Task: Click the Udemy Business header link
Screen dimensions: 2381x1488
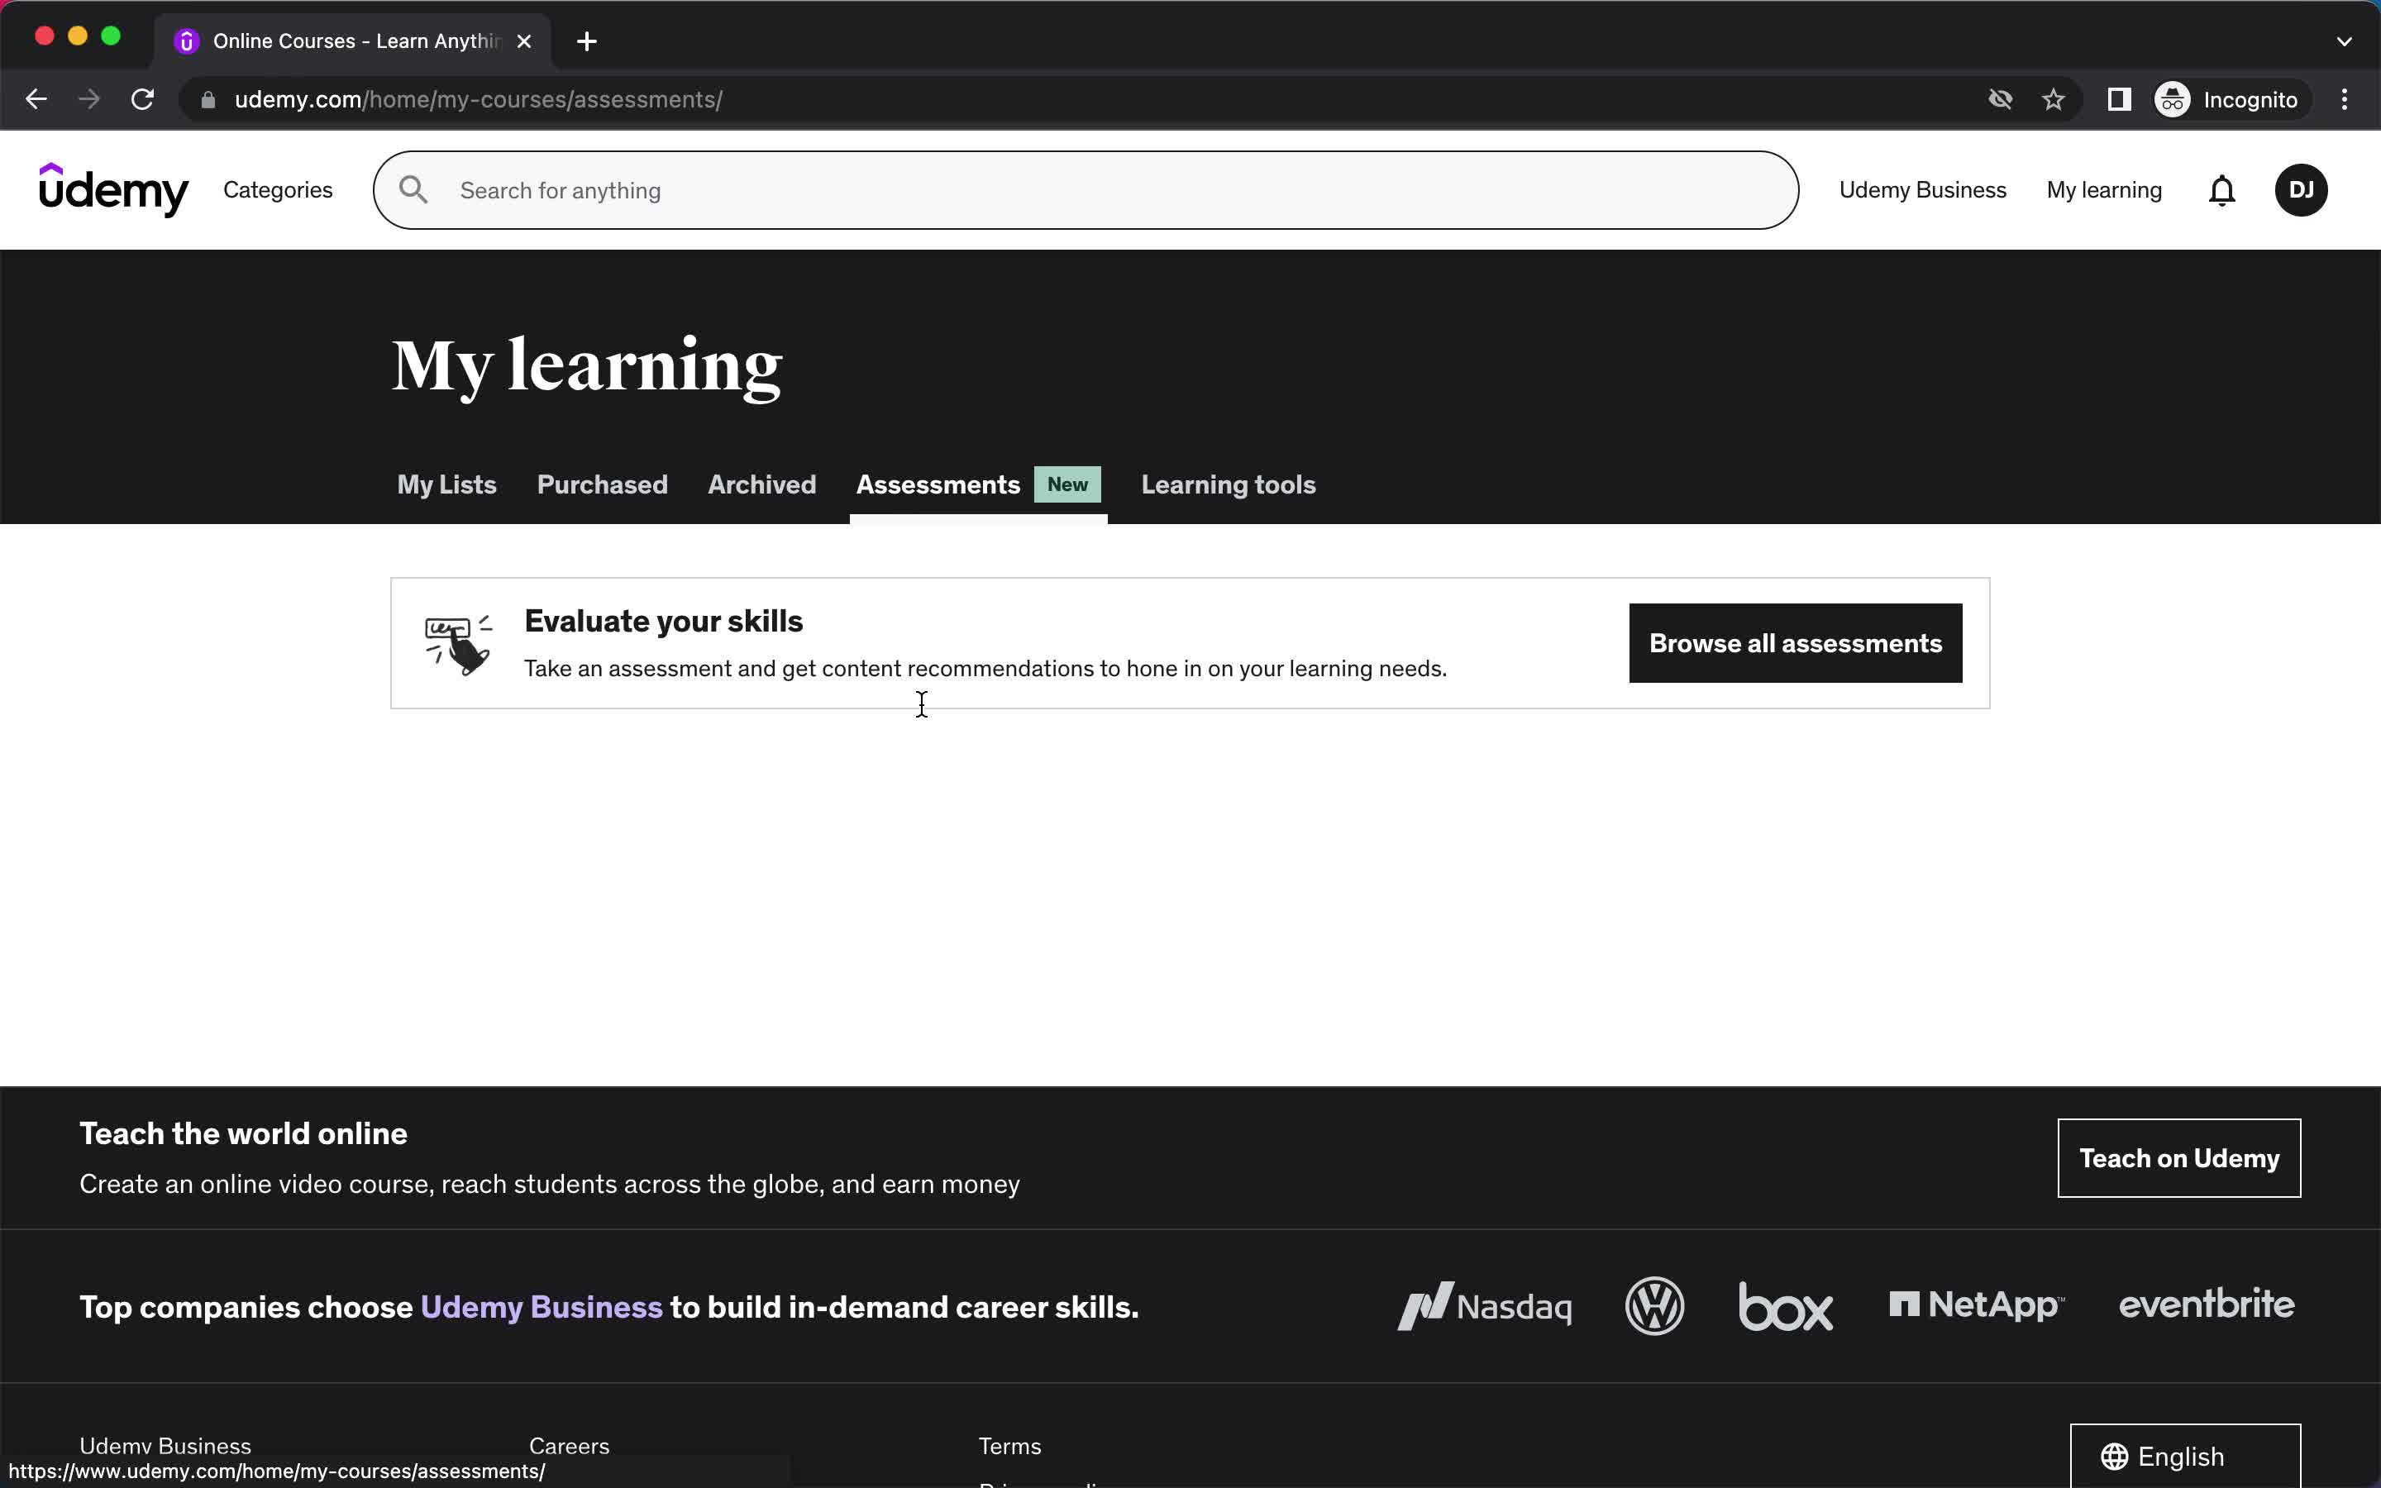Action: tap(1921, 190)
